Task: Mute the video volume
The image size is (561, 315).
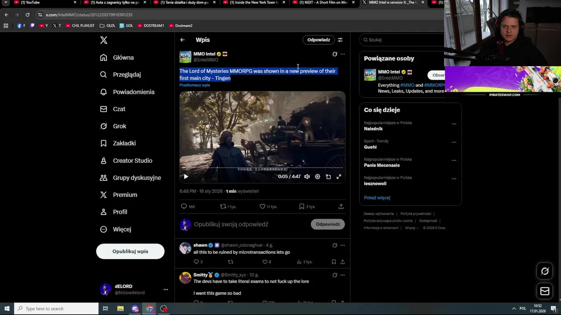Action: 307,177
